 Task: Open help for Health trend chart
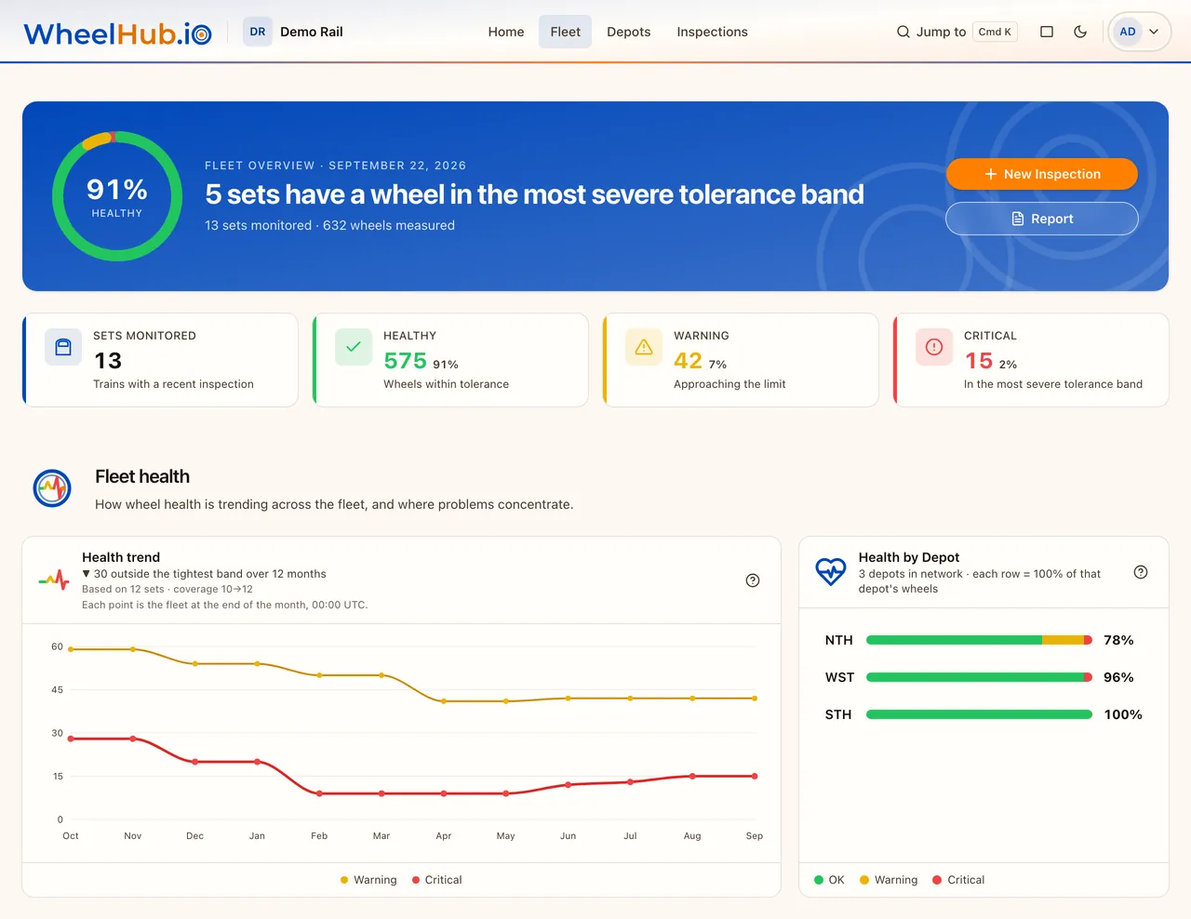[753, 580]
